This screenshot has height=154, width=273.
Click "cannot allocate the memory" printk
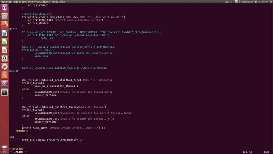(73, 53)
